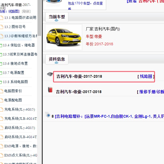This screenshot has width=164, height=164.
Task: Open 启动系统(JLγ-4G15) document
Action: coord(20,128)
